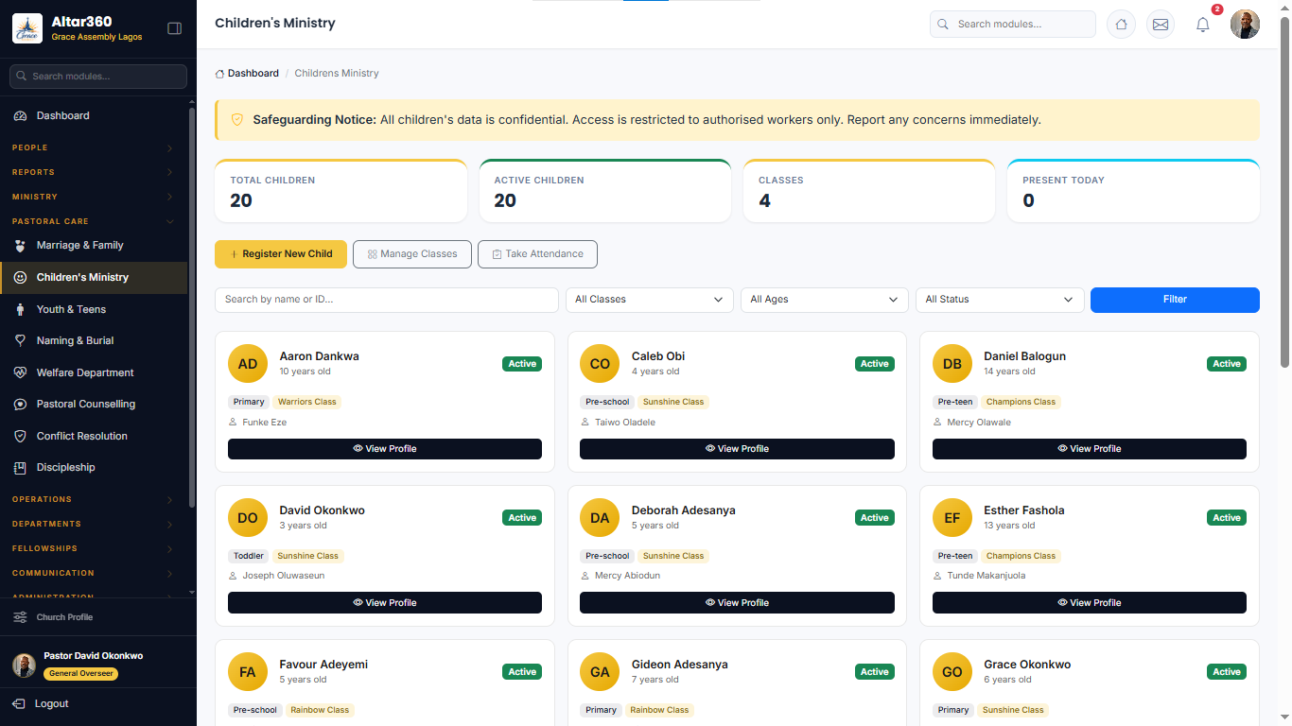Viewport: 1292px width, 726px height.
Task: Open the All Status dropdown
Action: (x=1000, y=300)
